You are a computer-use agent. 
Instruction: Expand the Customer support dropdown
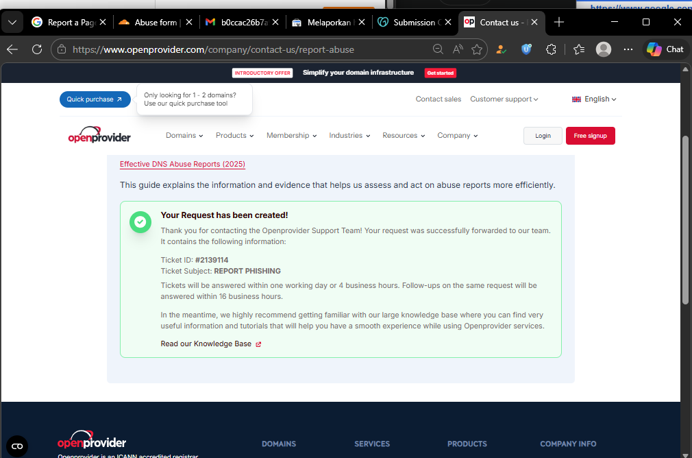[504, 99]
